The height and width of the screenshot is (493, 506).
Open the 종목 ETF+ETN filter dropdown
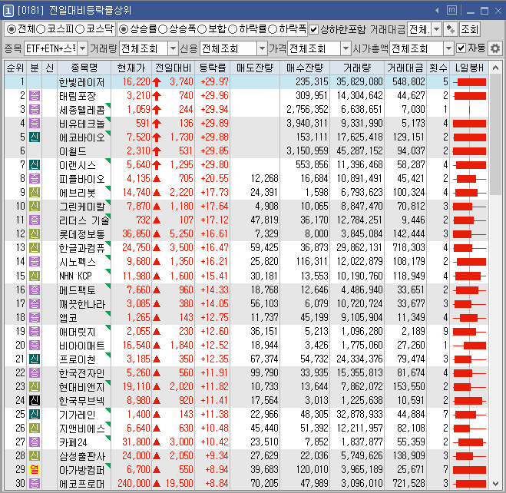coord(83,48)
